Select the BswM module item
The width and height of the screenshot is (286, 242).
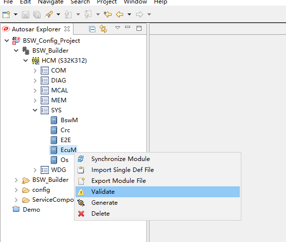click(x=69, y=120)
